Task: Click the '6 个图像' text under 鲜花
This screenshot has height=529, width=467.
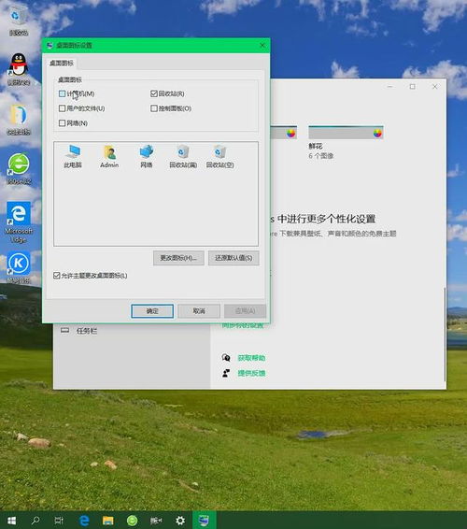Action: [321, 156]
